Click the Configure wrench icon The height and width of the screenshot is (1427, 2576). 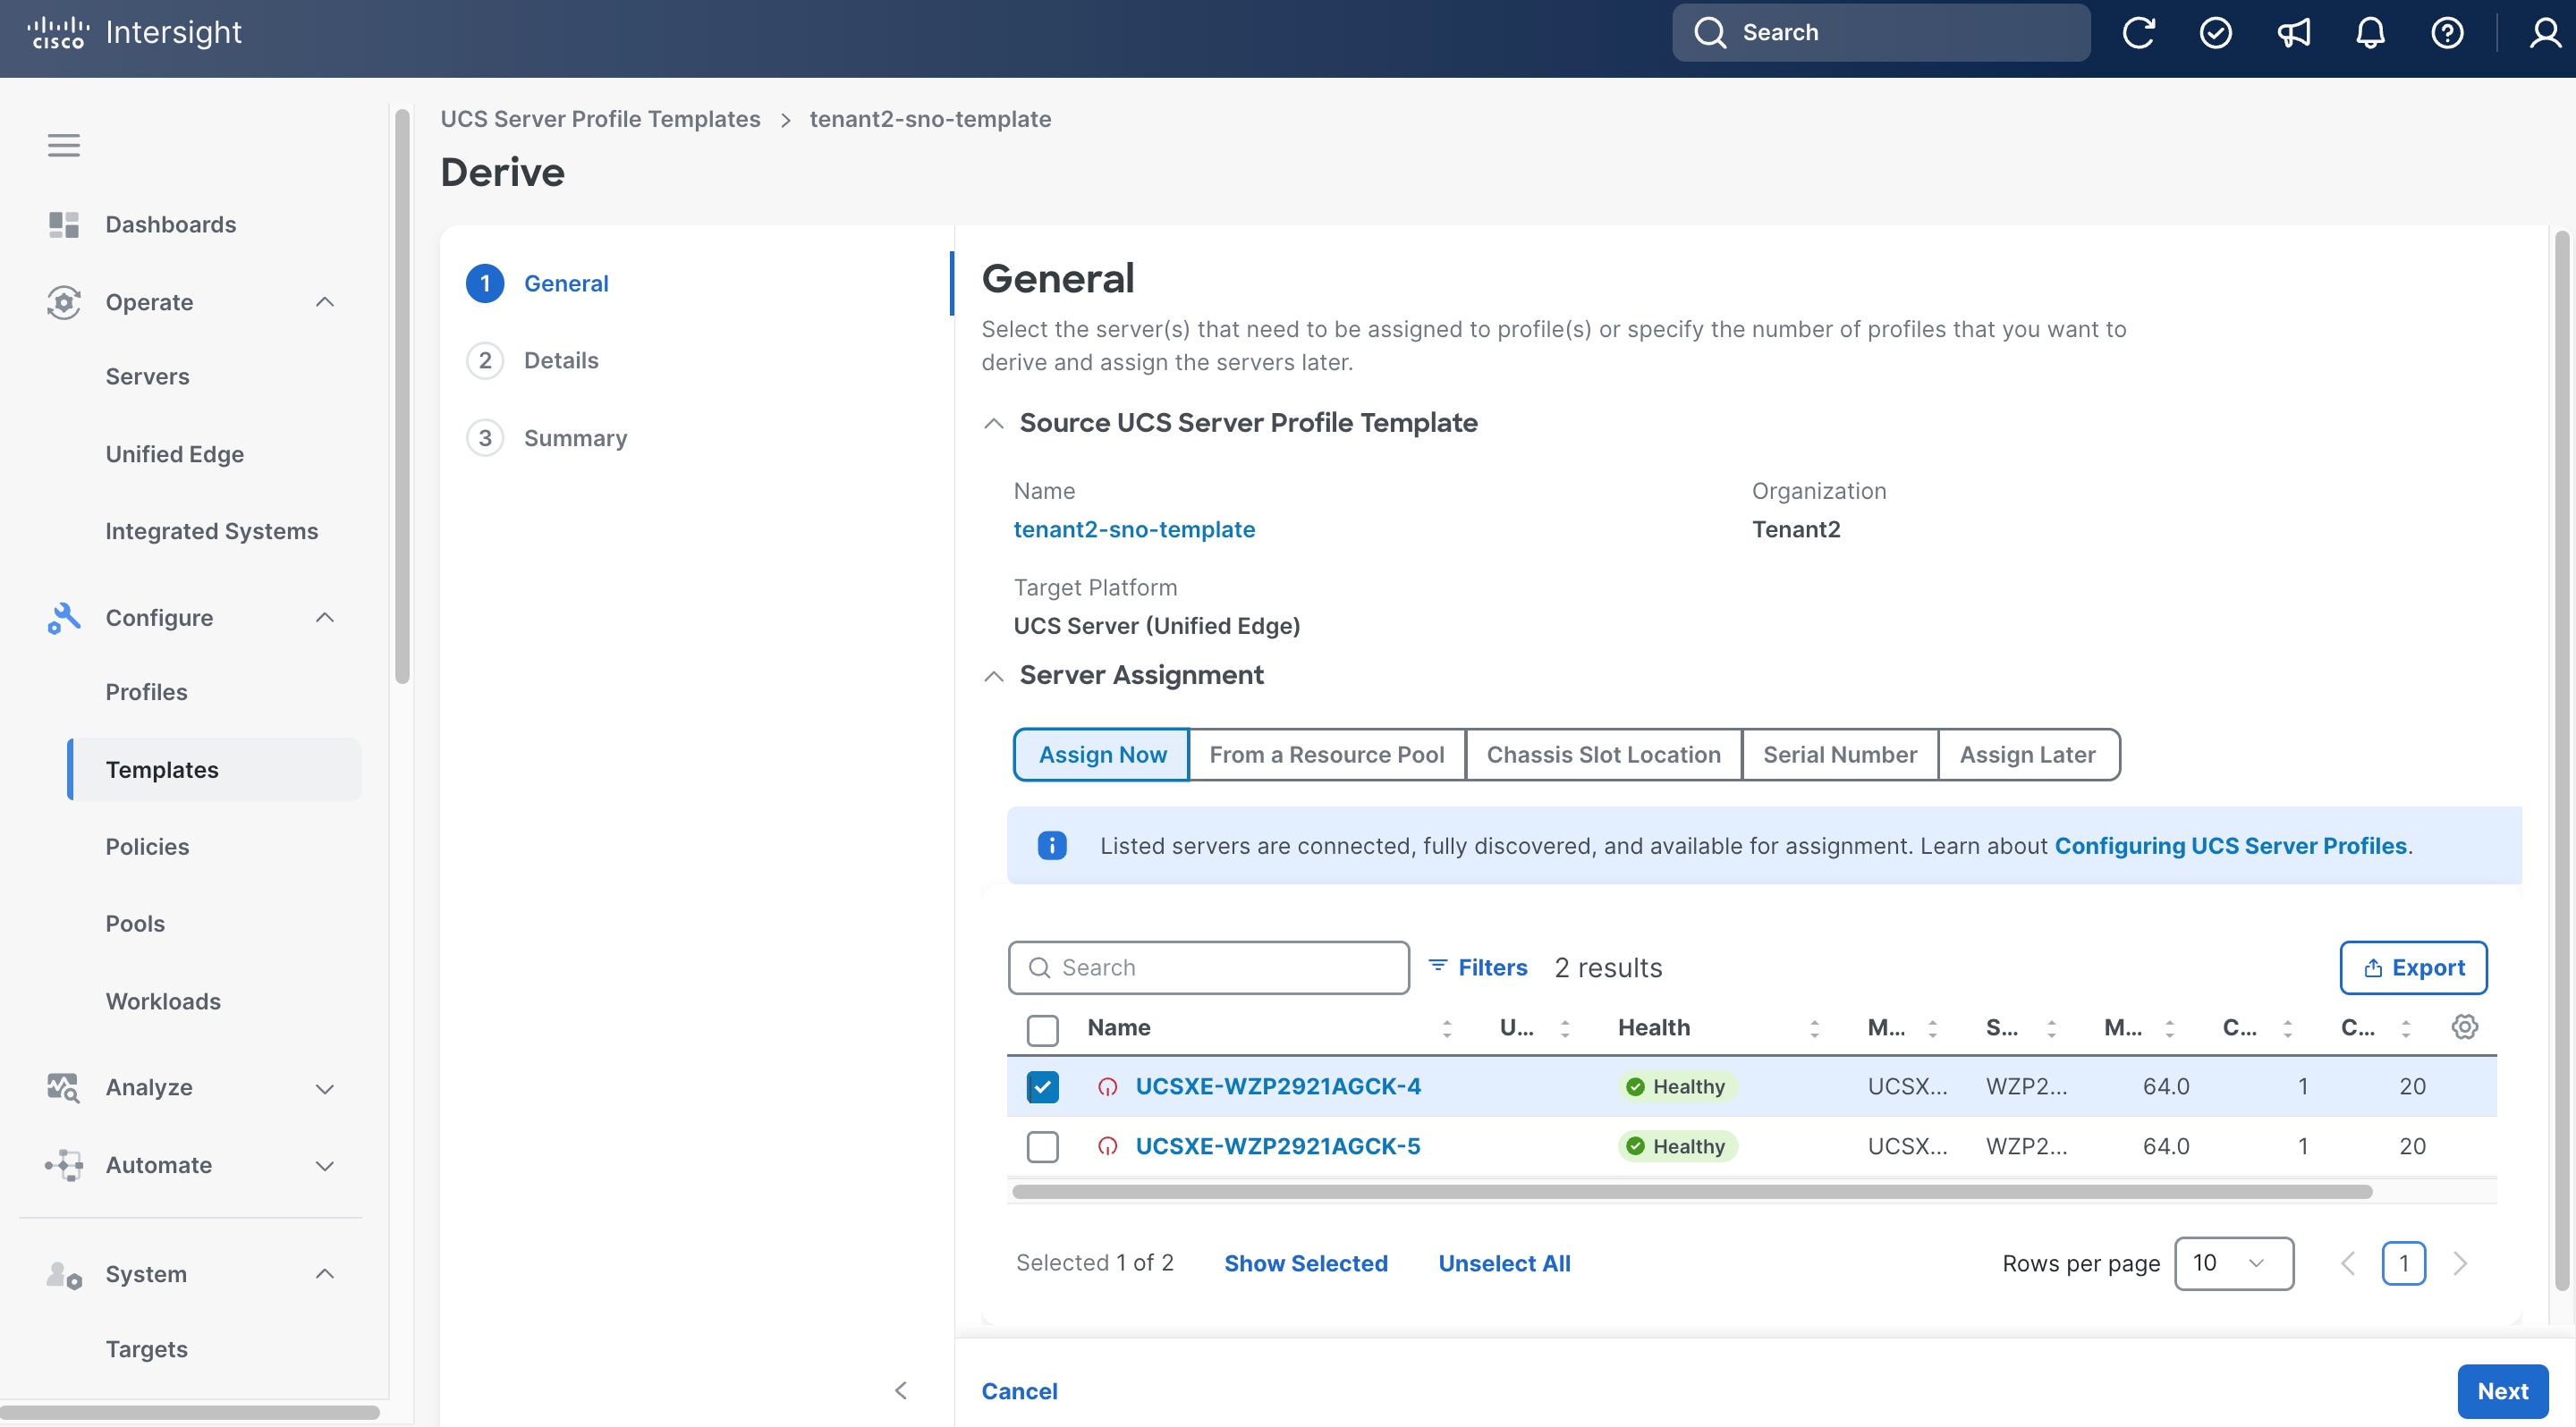coord(64,618)
